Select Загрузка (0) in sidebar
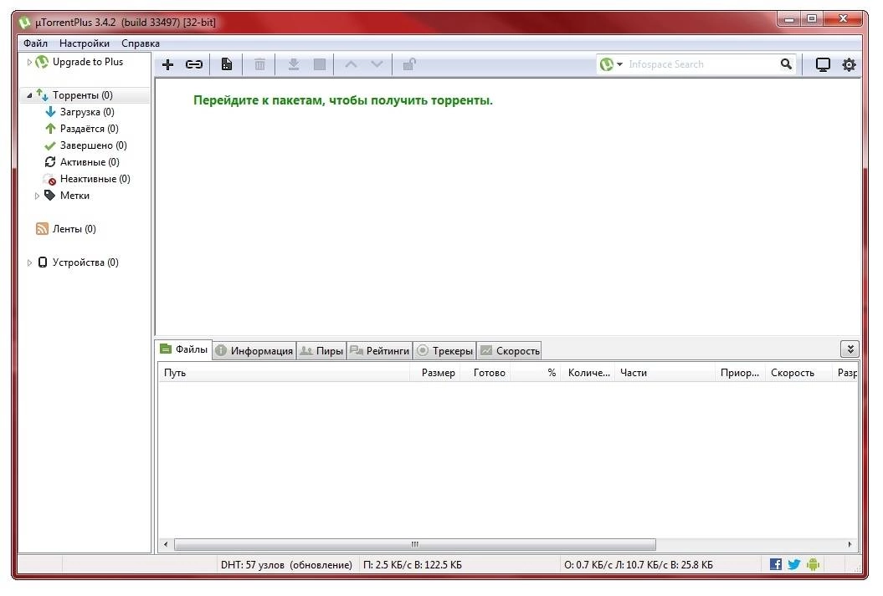 click(87, 112)
